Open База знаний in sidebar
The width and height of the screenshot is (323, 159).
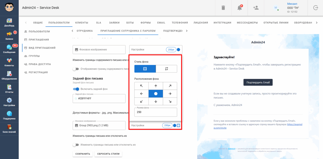9,129
